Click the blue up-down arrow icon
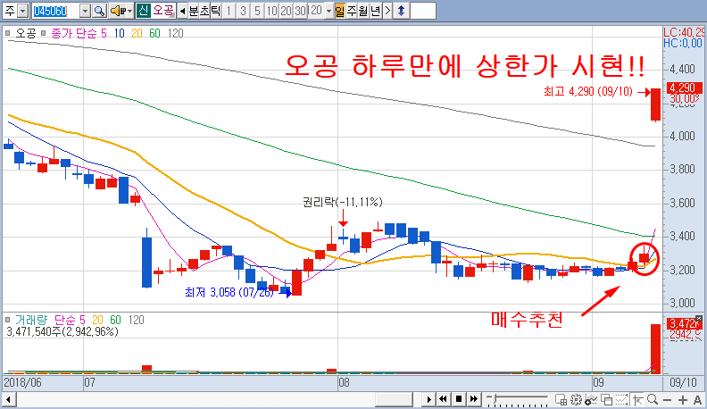The width and height of the screenshot is (707, 409). pyautogui.click(x=401, y=11)
